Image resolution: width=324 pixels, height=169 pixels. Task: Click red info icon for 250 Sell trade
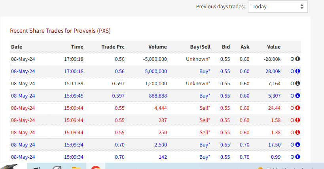click(297, 133)
